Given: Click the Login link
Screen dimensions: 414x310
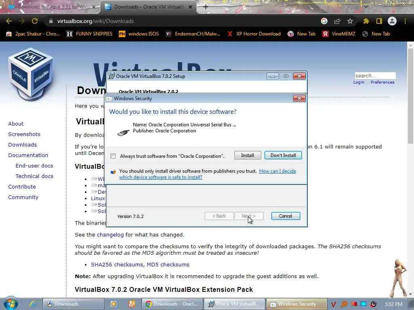Looking at the screenshot, I should click(359, 82).
